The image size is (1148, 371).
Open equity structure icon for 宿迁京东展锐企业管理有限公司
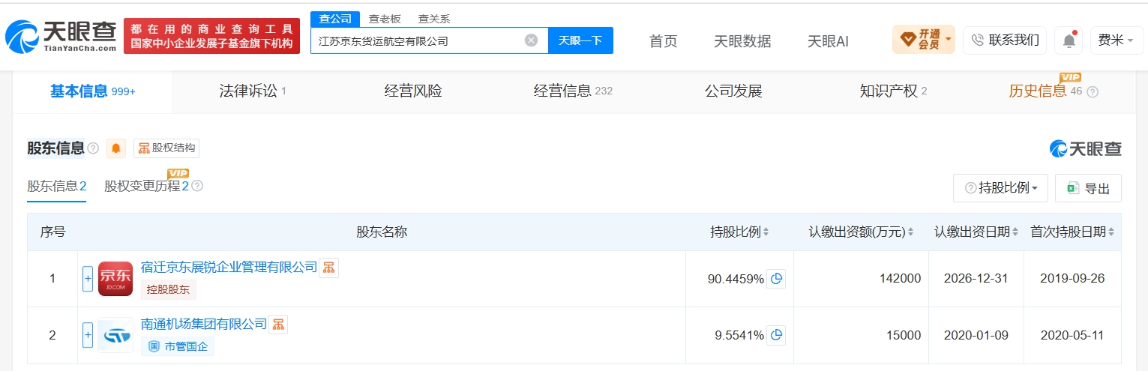(x=328, y=268)
